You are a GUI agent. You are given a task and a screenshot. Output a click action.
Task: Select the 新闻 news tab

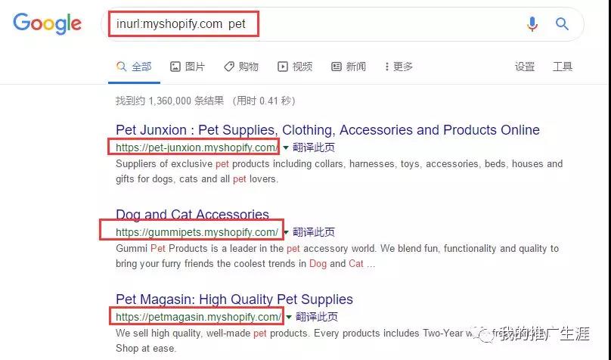(x=349, y=67)
